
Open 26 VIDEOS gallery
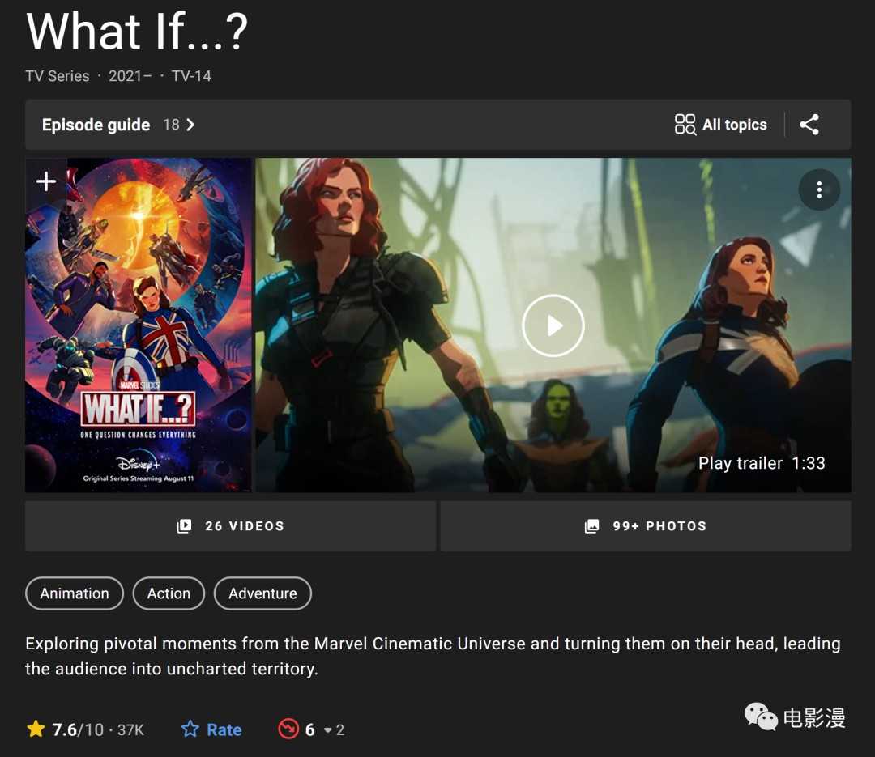[230, 526]
